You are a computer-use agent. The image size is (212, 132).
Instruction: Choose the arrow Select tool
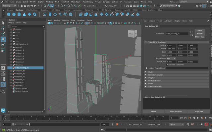(3, 23)
